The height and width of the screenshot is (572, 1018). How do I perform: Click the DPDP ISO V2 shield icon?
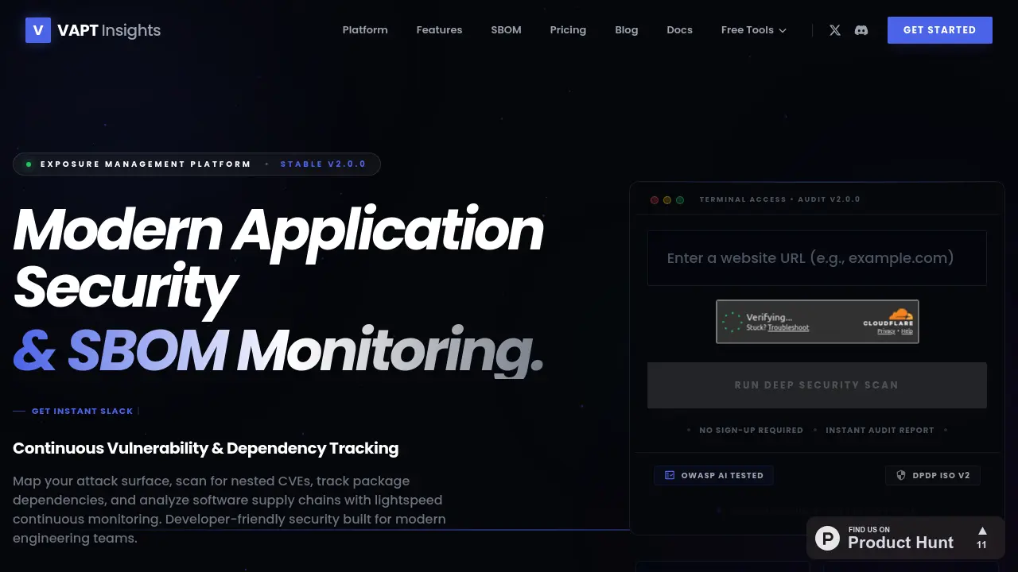pyautogui.click(x=901, y=475)
